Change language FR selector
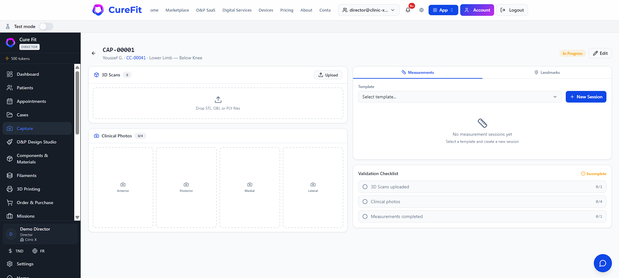Image resolution: width=619 pixels, height=278 pixels. pos(39,251)
